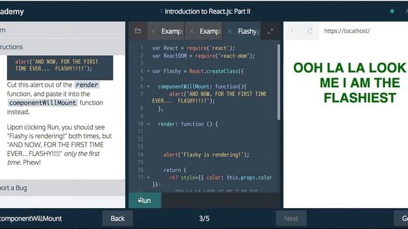Click the 'return (' code line
This screenshot has height=229, width=408.
tap(175, 170)
